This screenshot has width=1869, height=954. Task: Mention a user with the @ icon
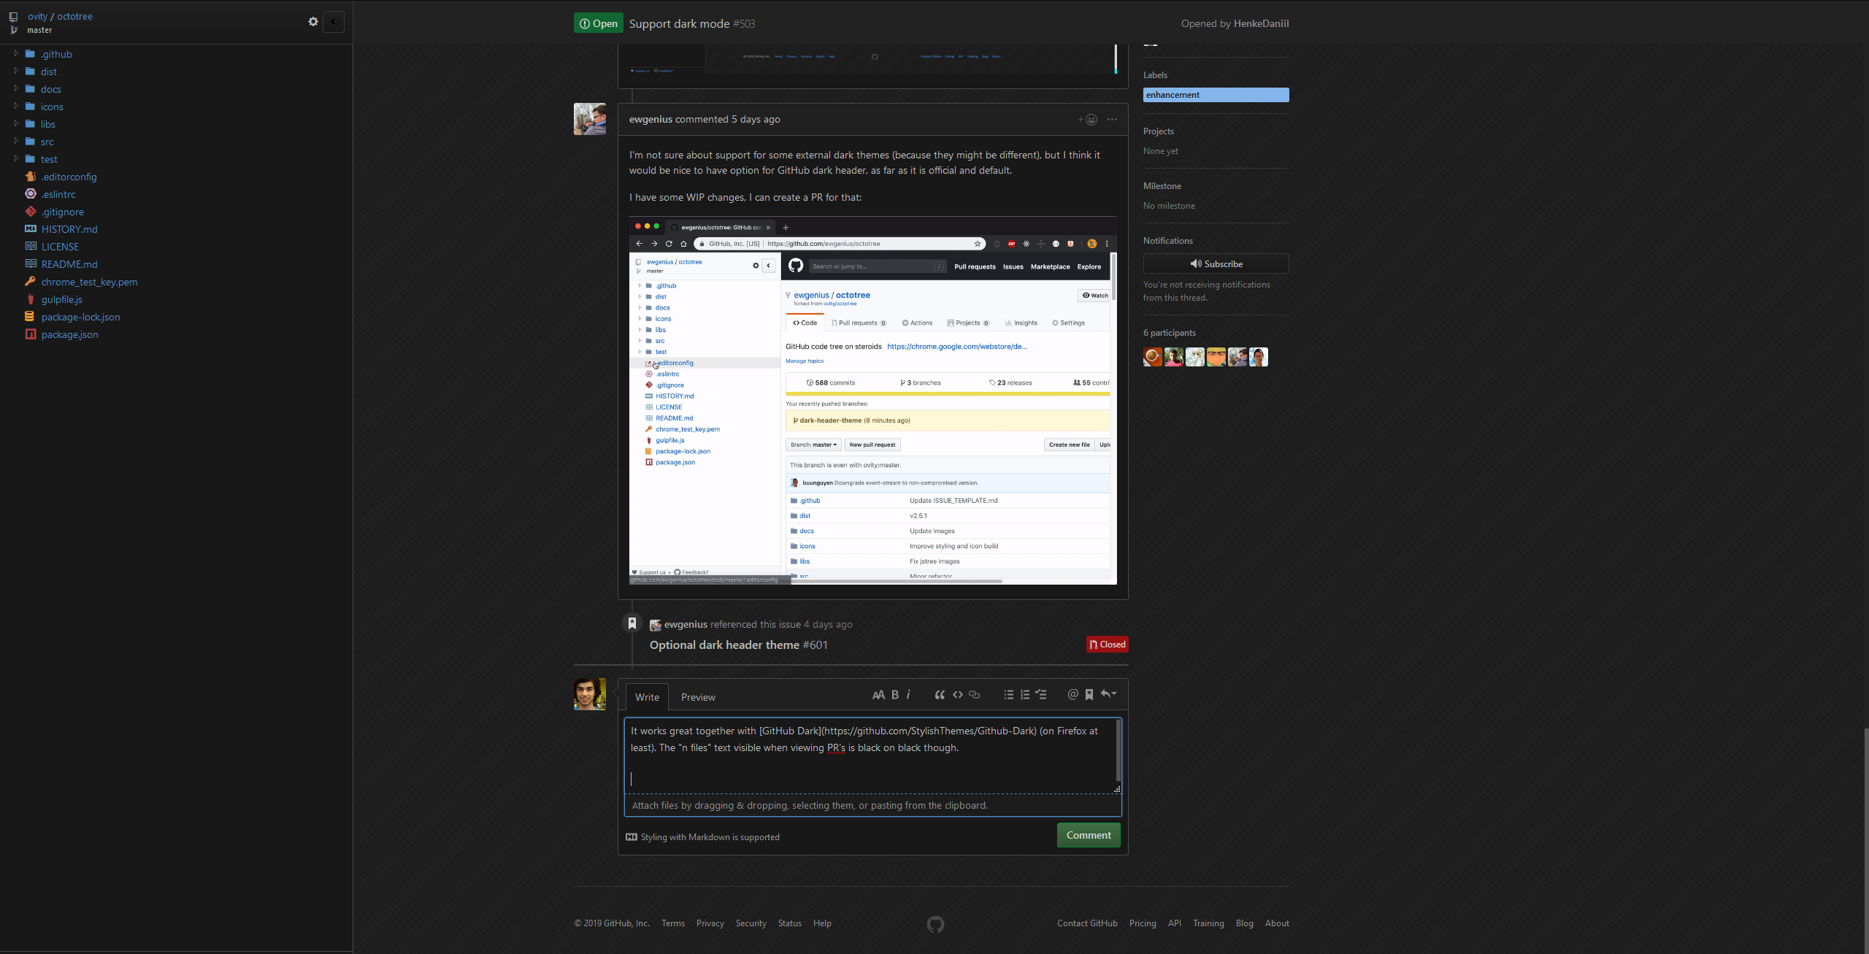coord(1072,694)
